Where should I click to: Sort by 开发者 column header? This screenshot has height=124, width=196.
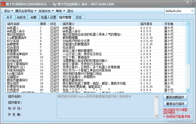[173, 24]
